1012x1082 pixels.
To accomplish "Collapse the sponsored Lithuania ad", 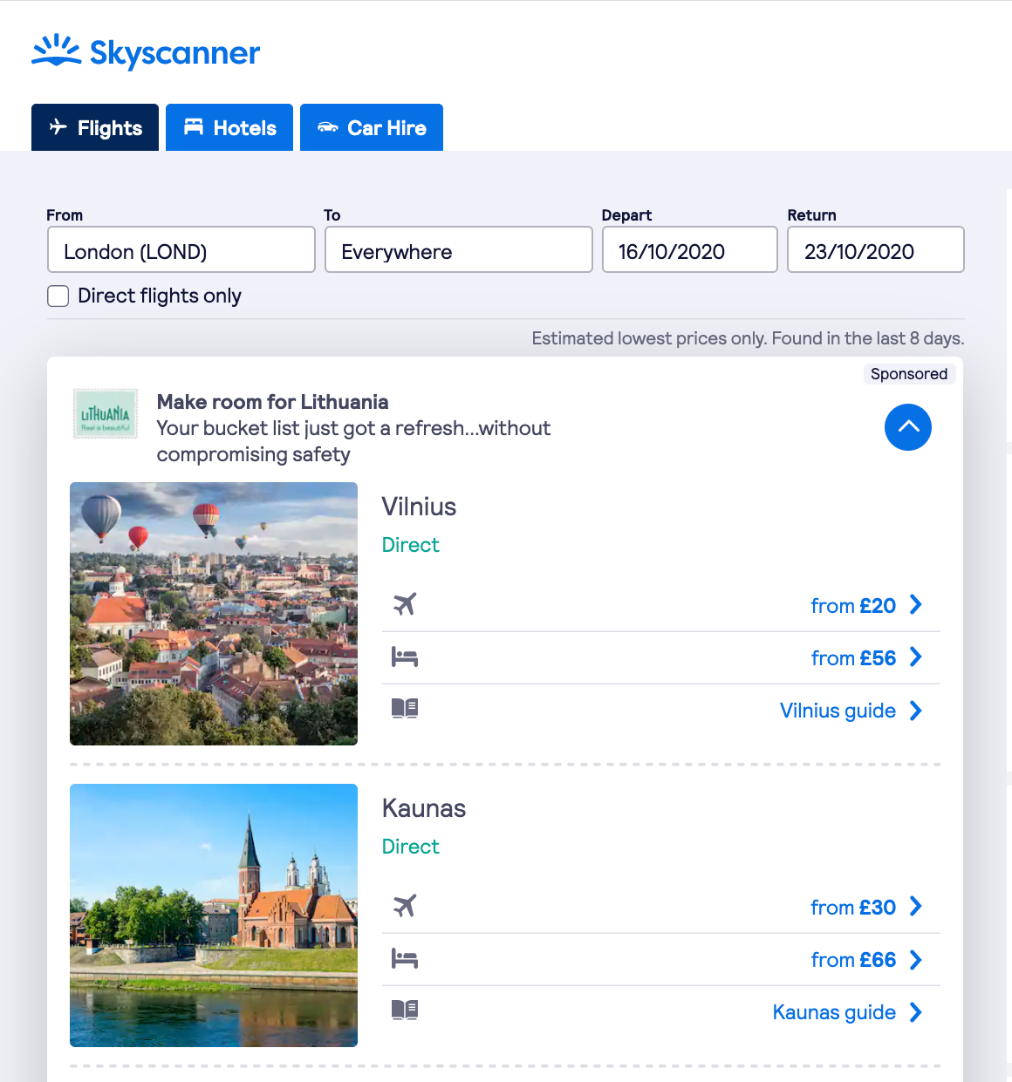I will click(x=908, y=427).
